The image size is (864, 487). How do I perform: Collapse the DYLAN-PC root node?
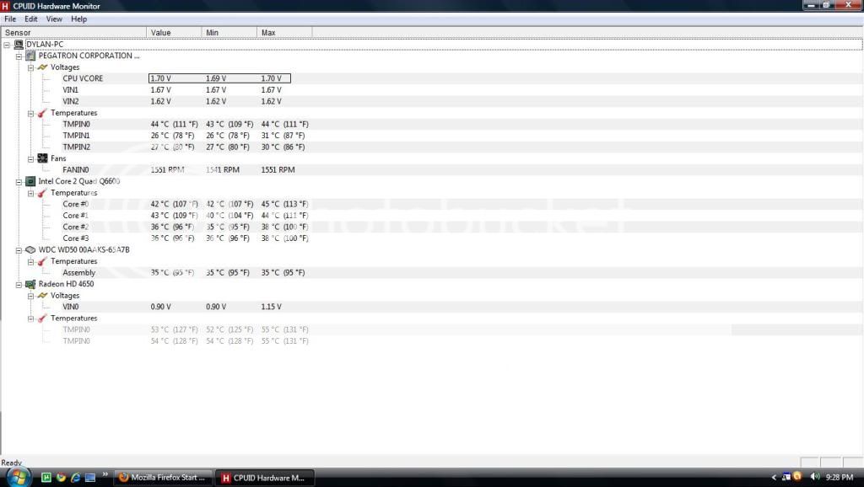7,45
